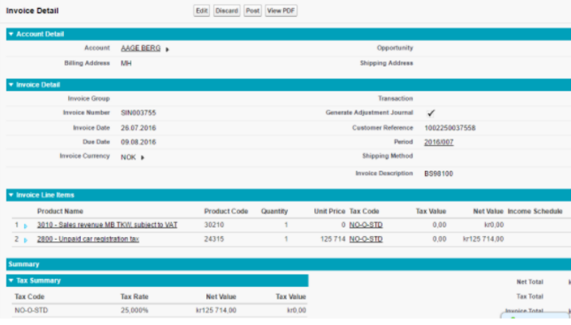Viewport: 571px width, 325px height.
Task: Click arrow icon next to AAGE BERG
Action: [x=167, y=49]
